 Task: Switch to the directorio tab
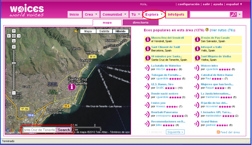pyautogui.click(x=141, y=23)
